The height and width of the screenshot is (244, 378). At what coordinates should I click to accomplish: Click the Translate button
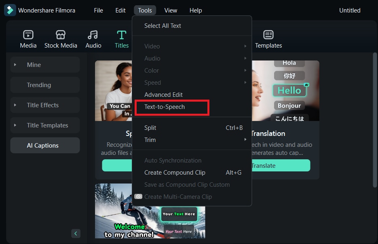(281, 165)
